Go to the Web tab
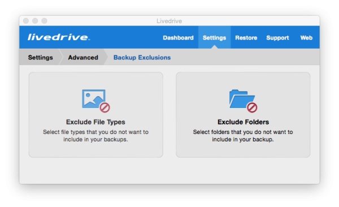The height and width of the screenshot is (207, 339). [306, 38]
